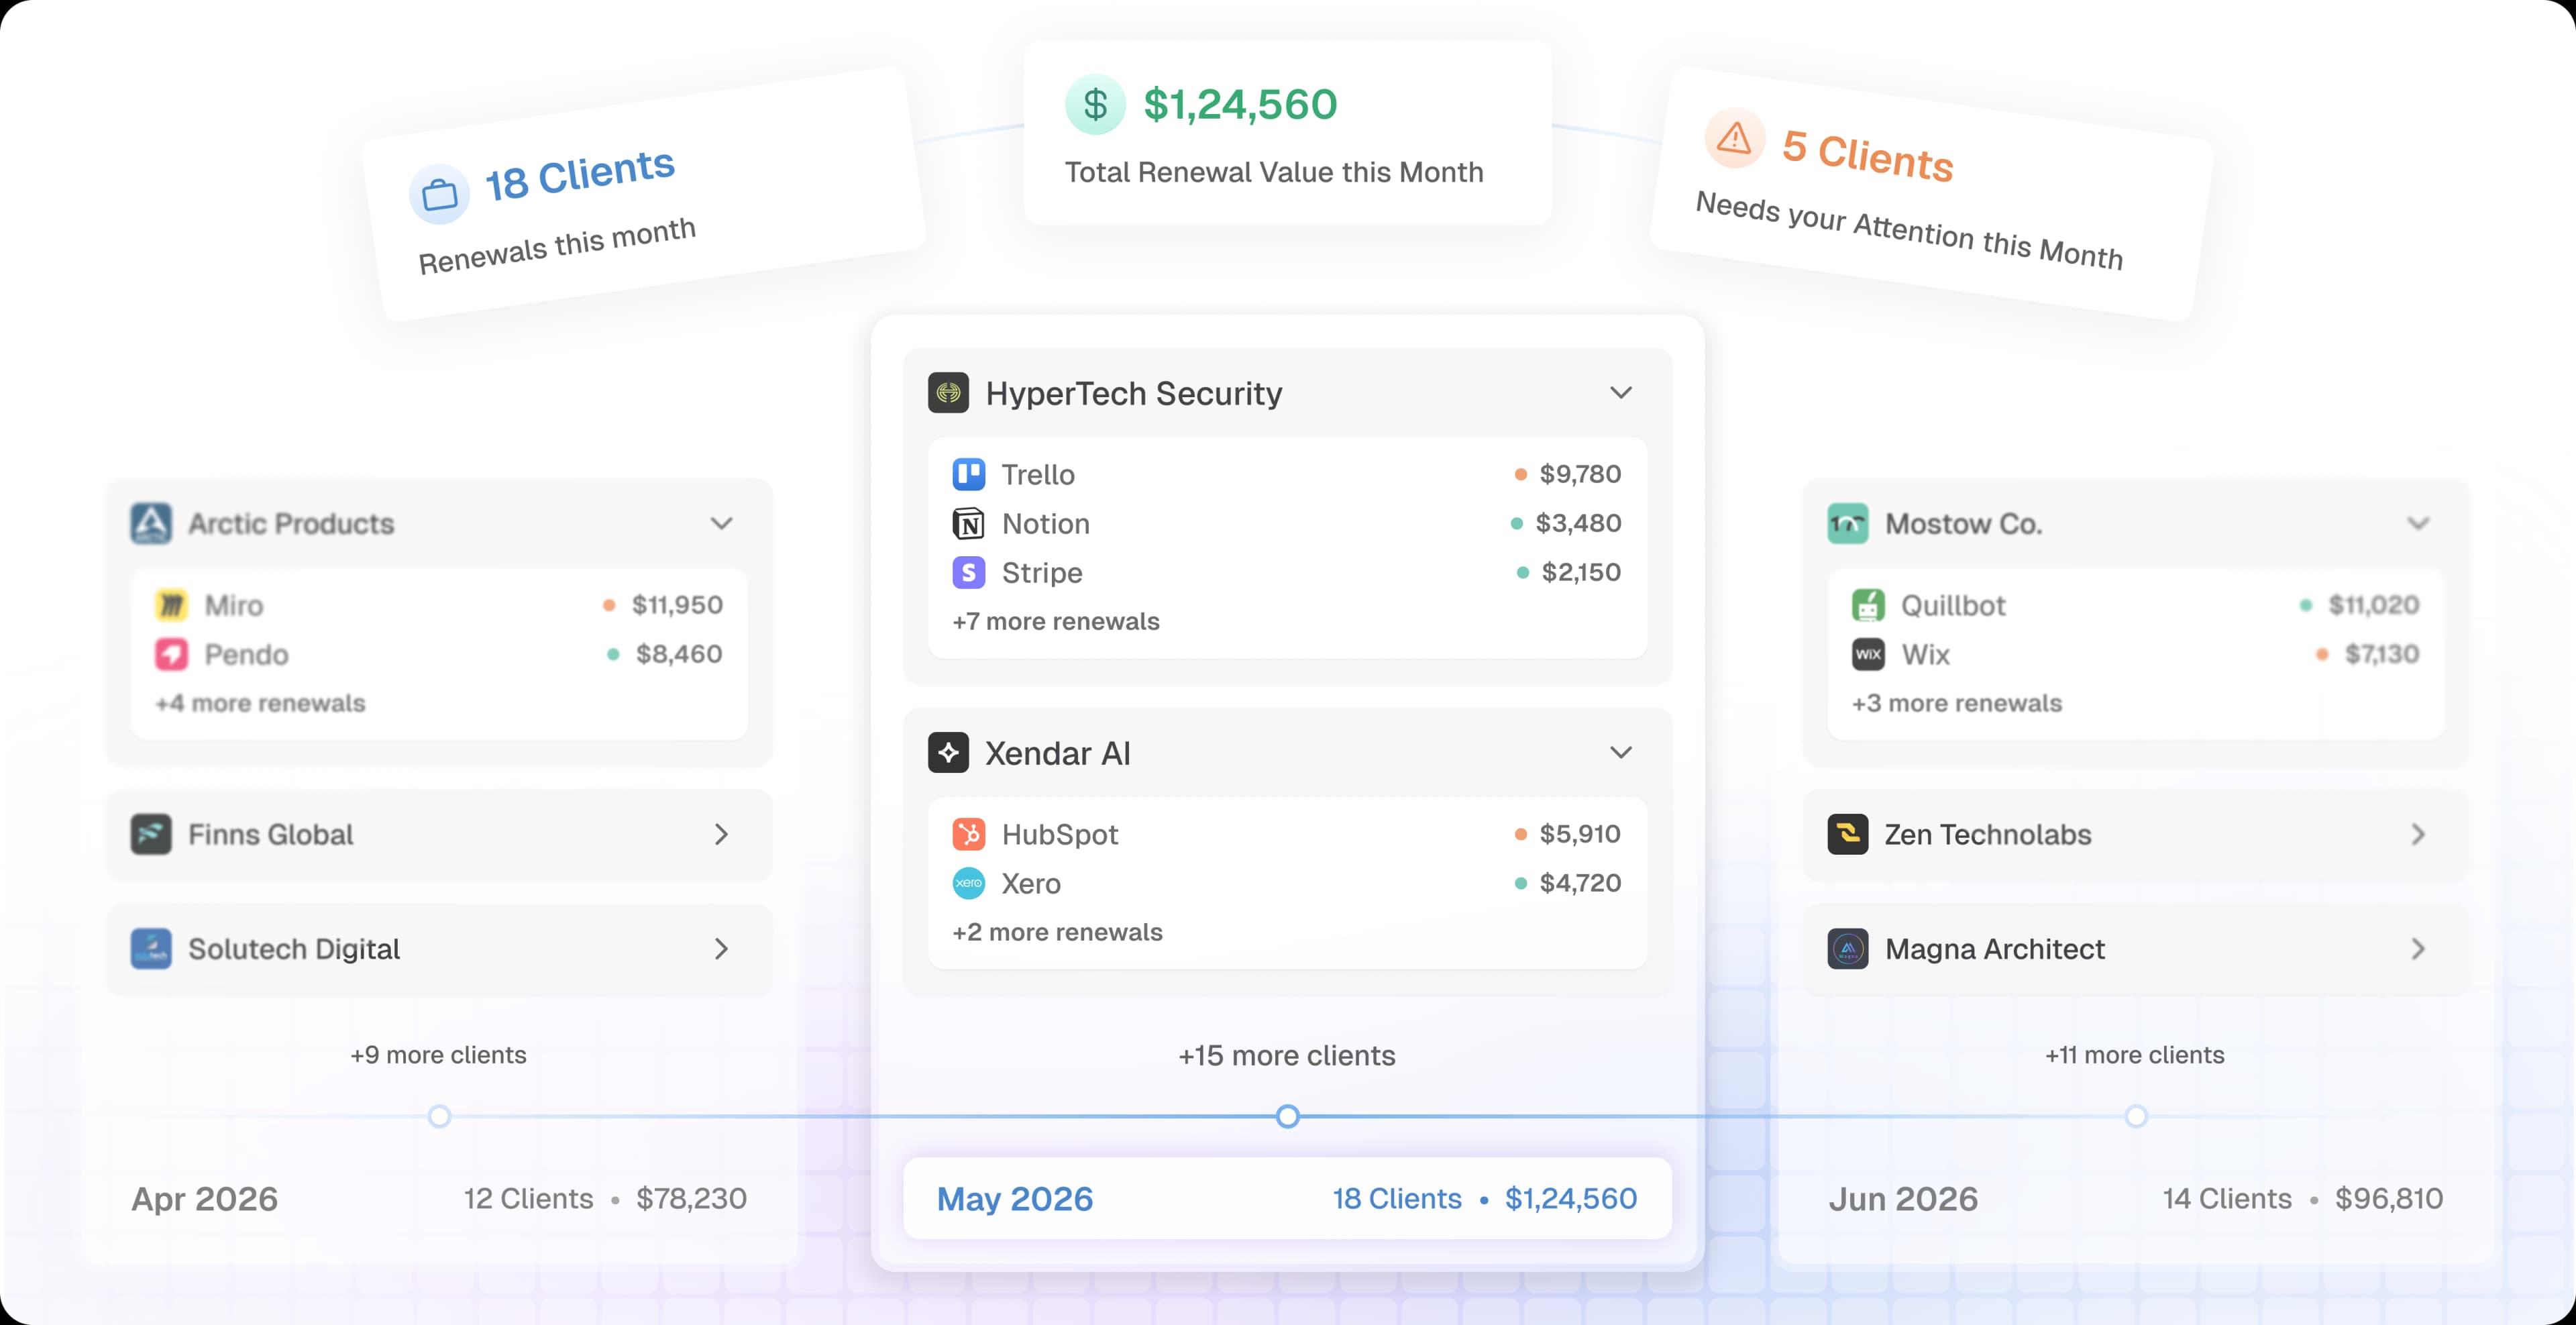Open +2 more renewals under Xendar AI
This screenshot has width=2576, height=1325.
pyautogui.click(x=1057, y=932)
